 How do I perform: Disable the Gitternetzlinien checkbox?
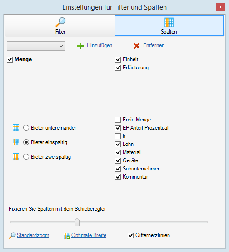pos(130,235)
